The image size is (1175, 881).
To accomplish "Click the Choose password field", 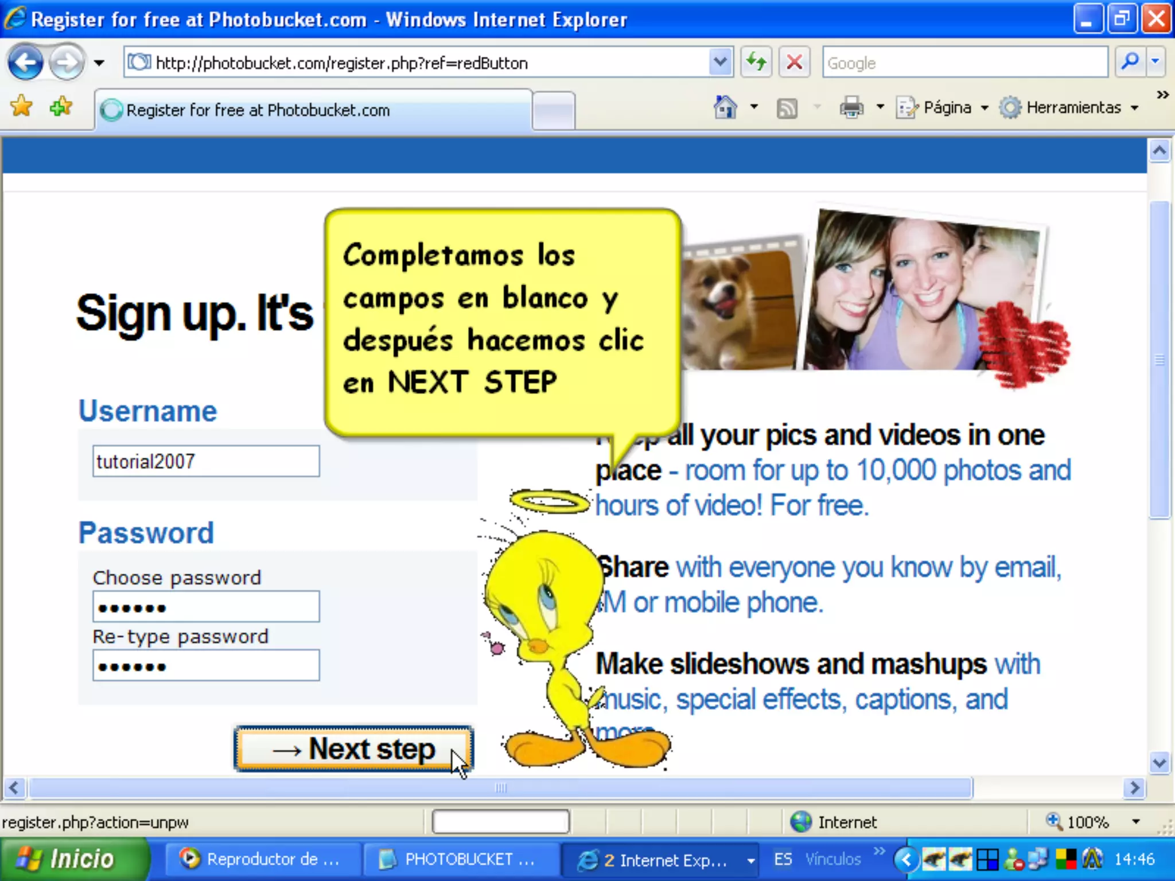I will [206, 607].
